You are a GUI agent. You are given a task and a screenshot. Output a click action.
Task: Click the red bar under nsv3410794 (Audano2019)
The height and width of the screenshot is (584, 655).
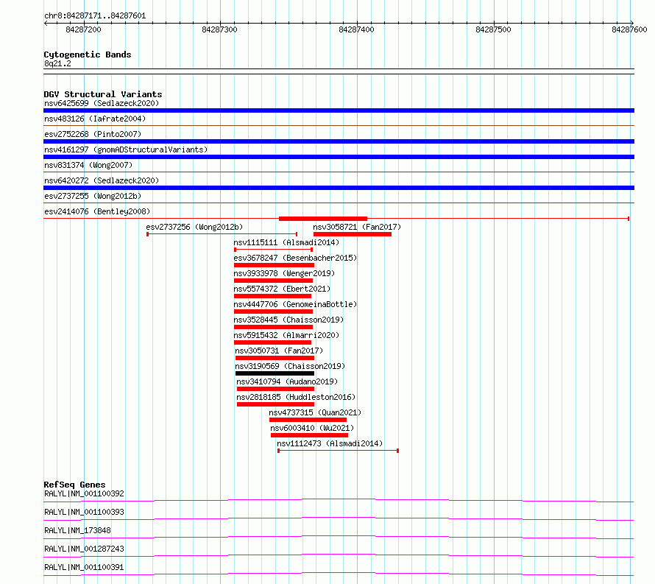[x=276, y=389]
